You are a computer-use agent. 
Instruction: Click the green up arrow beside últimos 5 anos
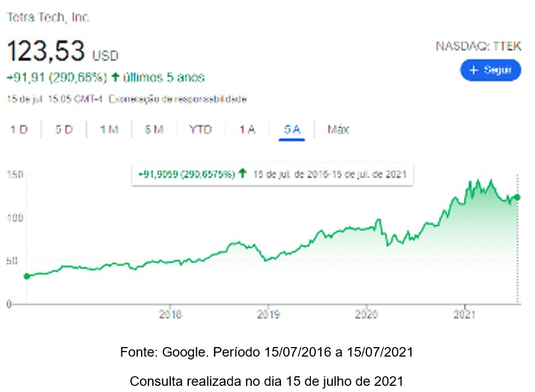point(115,77)
